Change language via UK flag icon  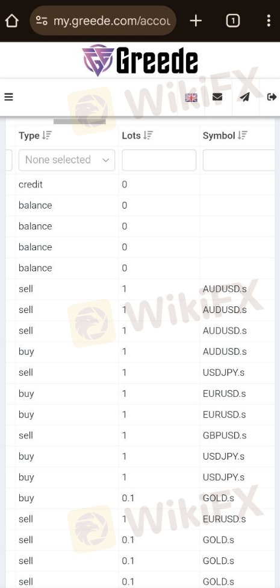click(x=191, y=98)
